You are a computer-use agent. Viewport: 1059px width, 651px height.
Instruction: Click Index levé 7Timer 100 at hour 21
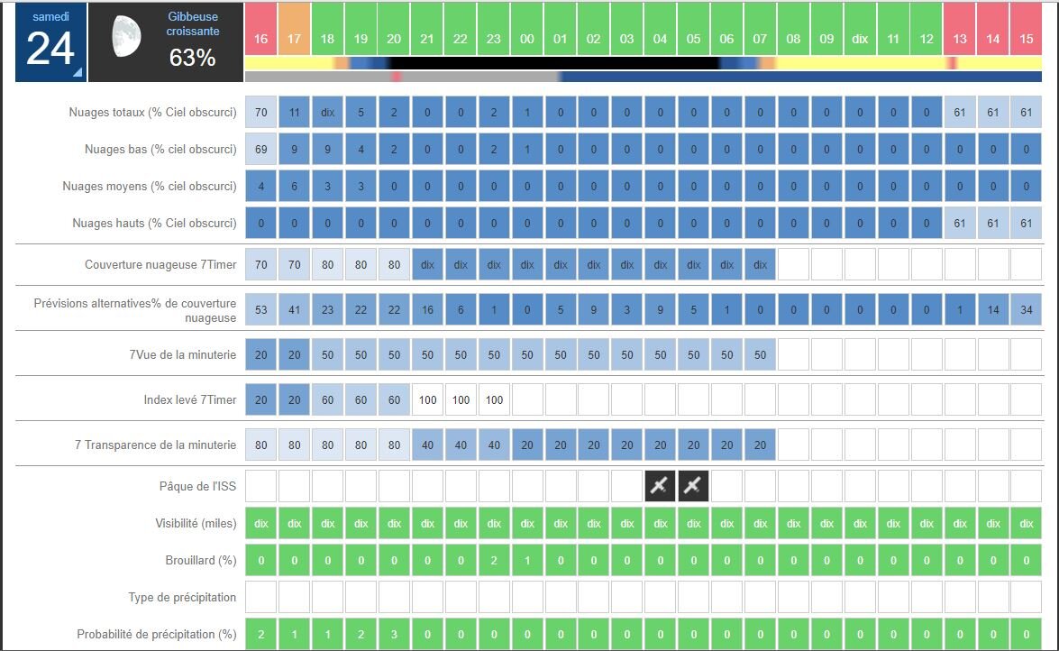pos(427,399)
